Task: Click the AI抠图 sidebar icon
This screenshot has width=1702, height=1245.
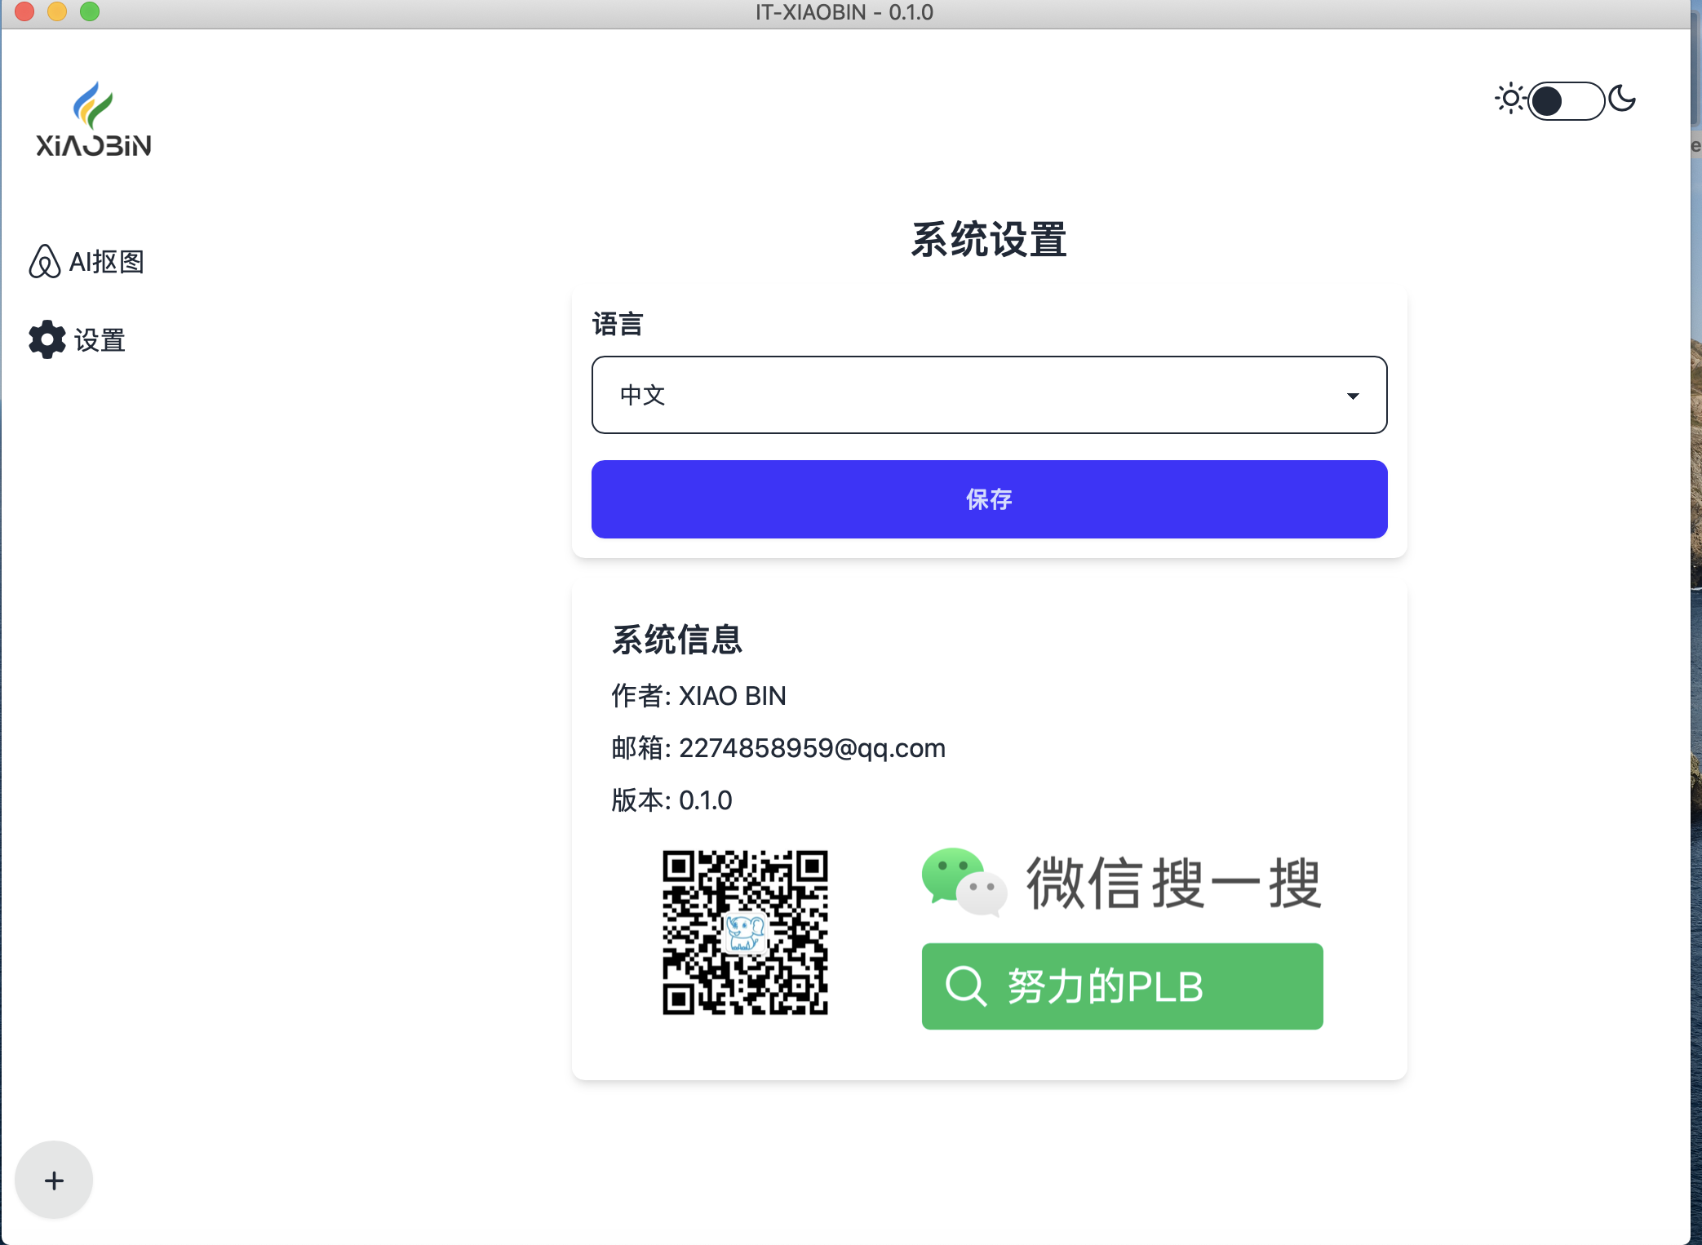Action: (x=44, y=262)
